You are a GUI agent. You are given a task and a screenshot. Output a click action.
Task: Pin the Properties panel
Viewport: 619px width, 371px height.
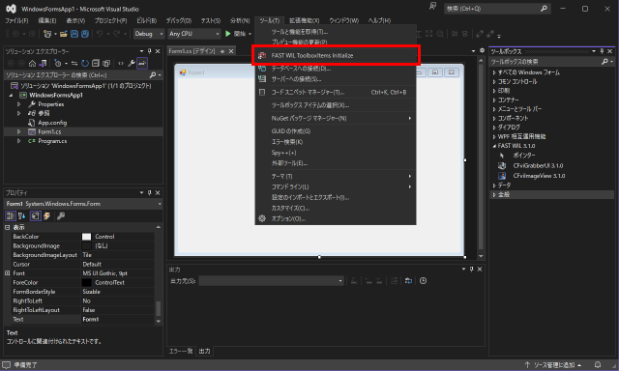150,193
